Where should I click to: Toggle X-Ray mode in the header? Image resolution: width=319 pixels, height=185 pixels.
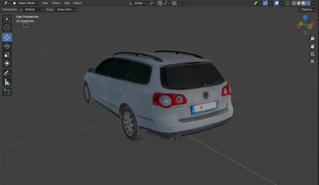tap(287, 3)
